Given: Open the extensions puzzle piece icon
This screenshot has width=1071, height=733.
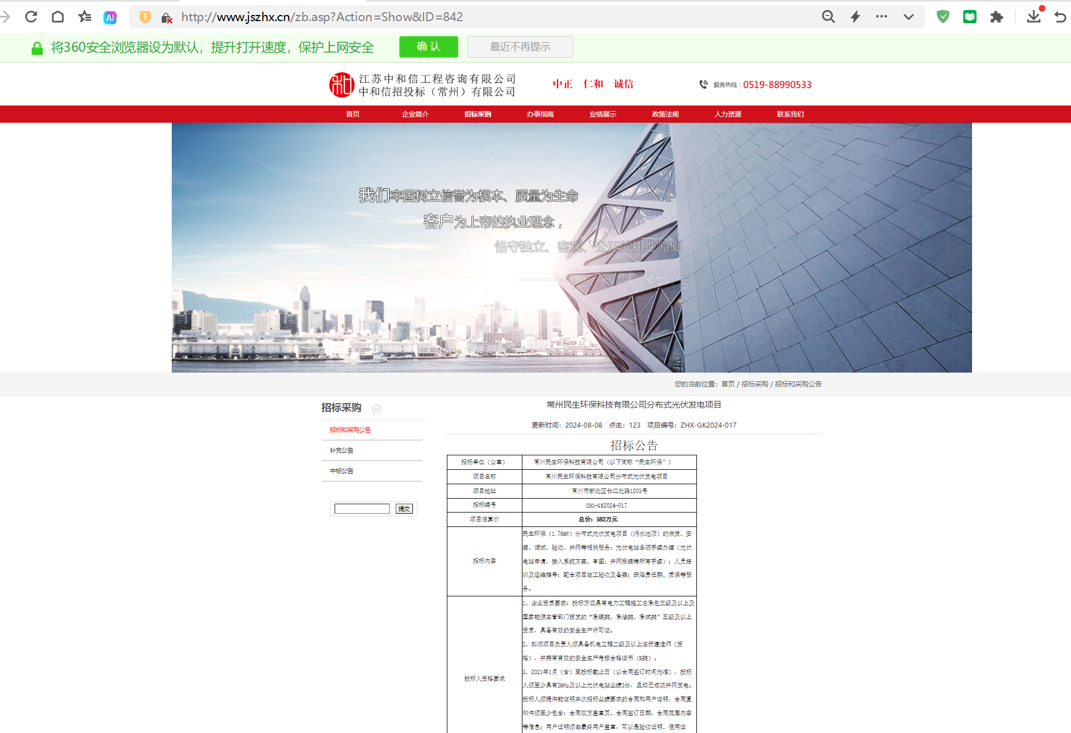Looking at the screenshot, I should click(997, 17).
